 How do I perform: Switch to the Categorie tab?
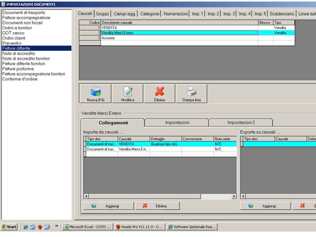[x=150, y=14]
